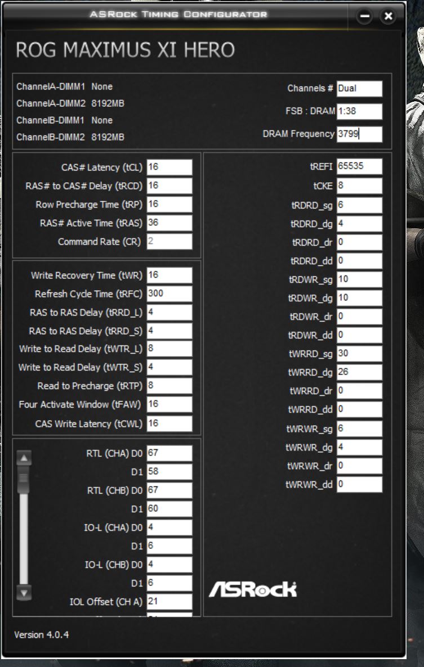The height and width of the screenshot is (667, 424).
Task: Click the IO-L (CHB) D1 field
Action: pos(169,583)
